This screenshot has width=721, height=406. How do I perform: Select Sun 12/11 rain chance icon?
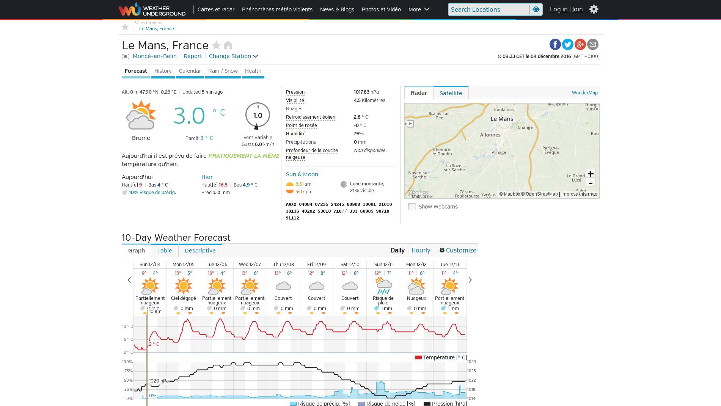(383, 286)
